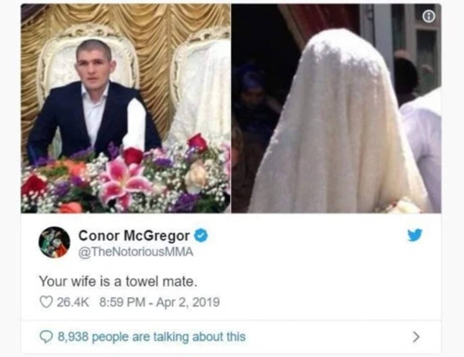This screenshot has width=464, height=357.
Task: Open the left photo of man in dark suit
Action: (126, 108)
